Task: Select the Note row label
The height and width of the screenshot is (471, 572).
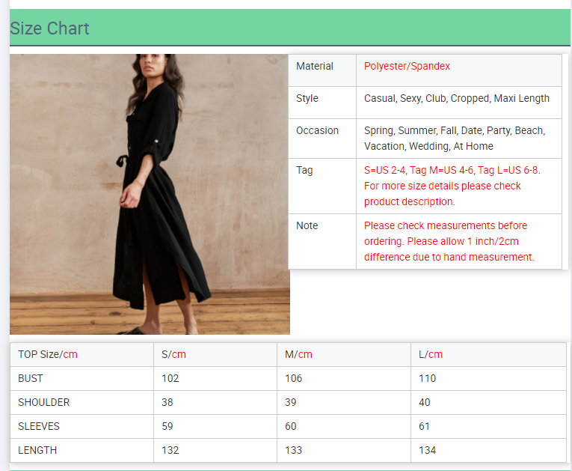Action: click(307, 226)
